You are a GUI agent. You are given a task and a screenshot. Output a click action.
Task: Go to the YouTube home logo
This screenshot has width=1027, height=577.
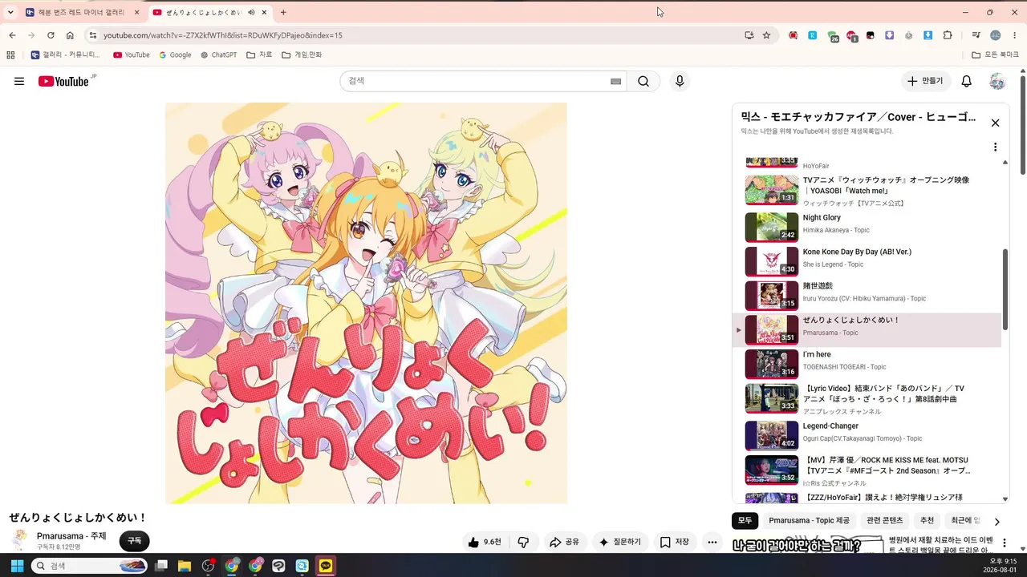click(x=63, y=81)
